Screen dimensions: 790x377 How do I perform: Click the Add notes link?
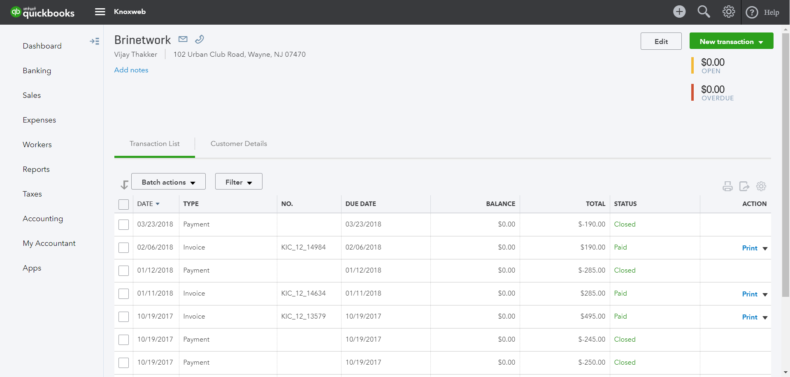coord(131,70)
